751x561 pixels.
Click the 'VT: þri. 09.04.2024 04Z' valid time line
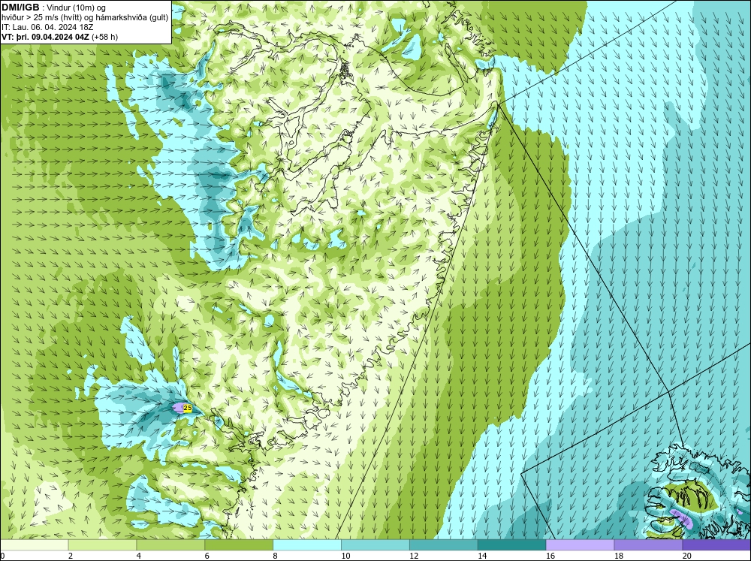pos(45,37)
